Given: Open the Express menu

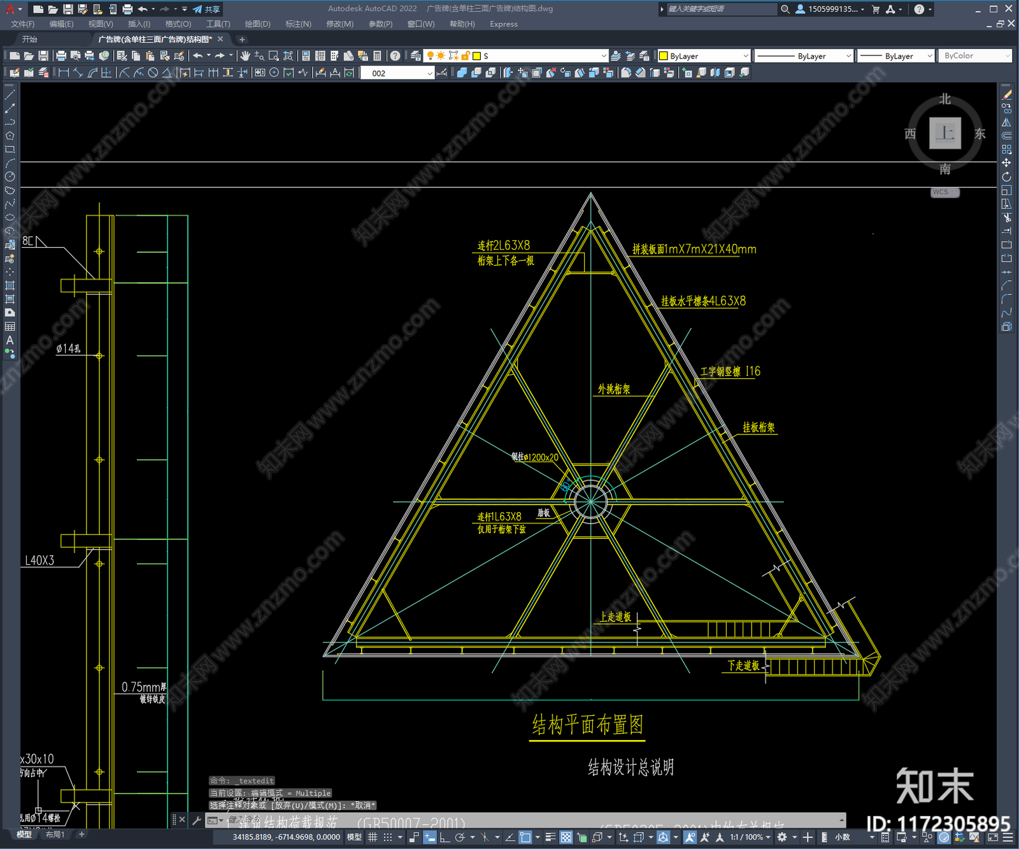Looking at the screenshot, I should tap(504, 24).
